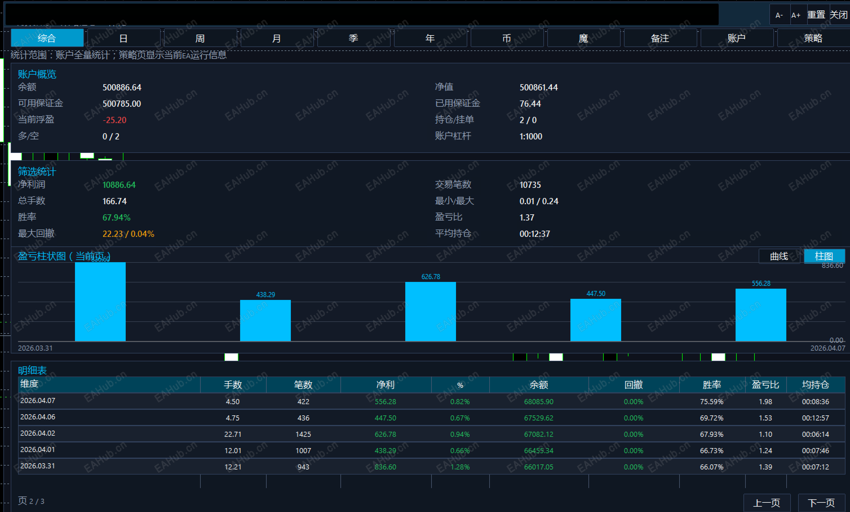Switch chart to 柱图 view
Screen dimensions: 850x512
(x=824, y=256)
